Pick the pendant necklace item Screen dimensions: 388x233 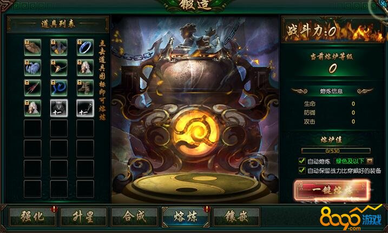pos(59,68)
